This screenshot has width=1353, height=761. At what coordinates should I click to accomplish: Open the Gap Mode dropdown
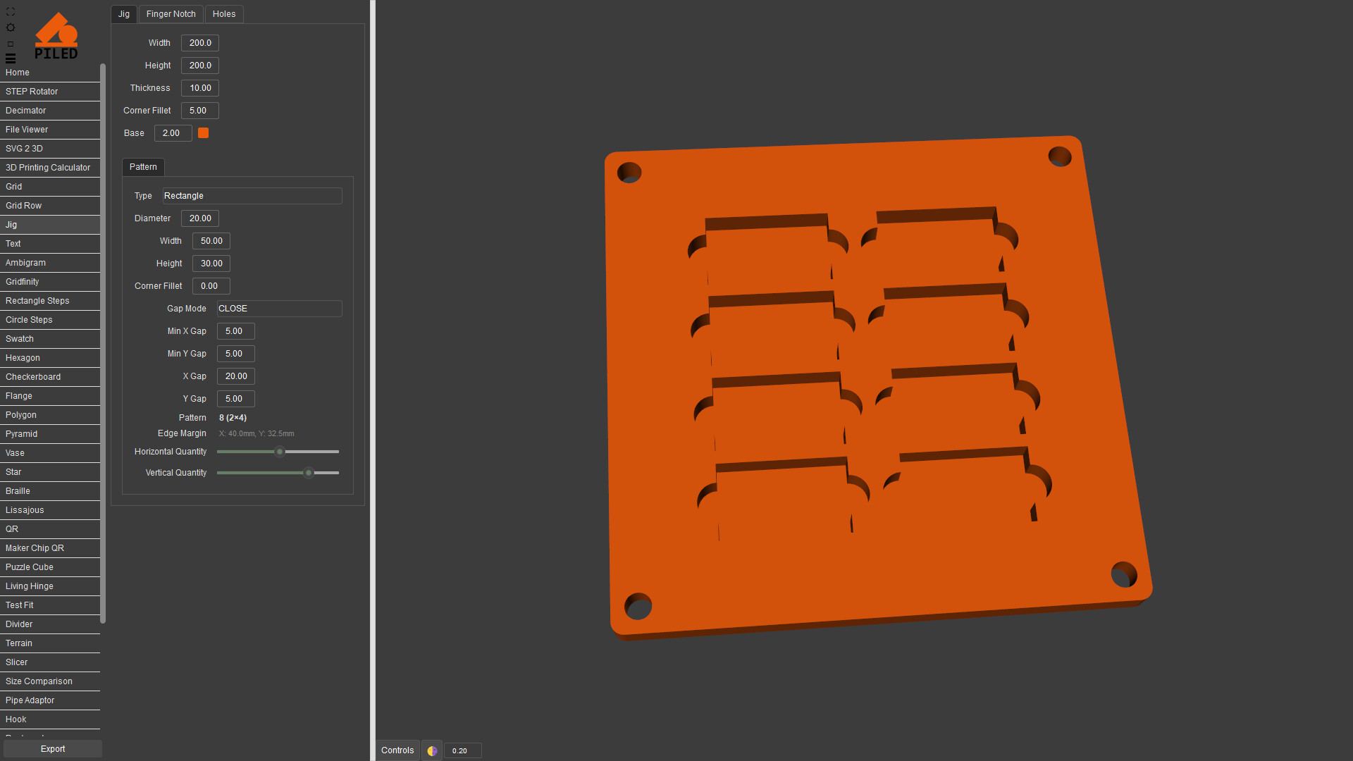coord(278,309)
